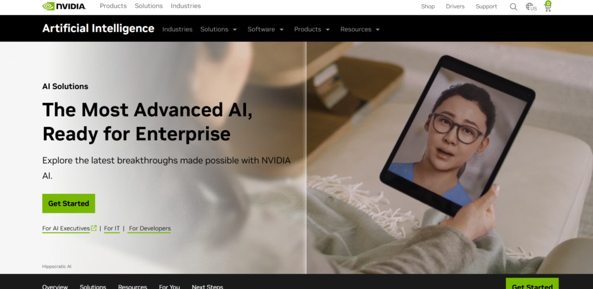Go to the Drivers page

[455, 6]
